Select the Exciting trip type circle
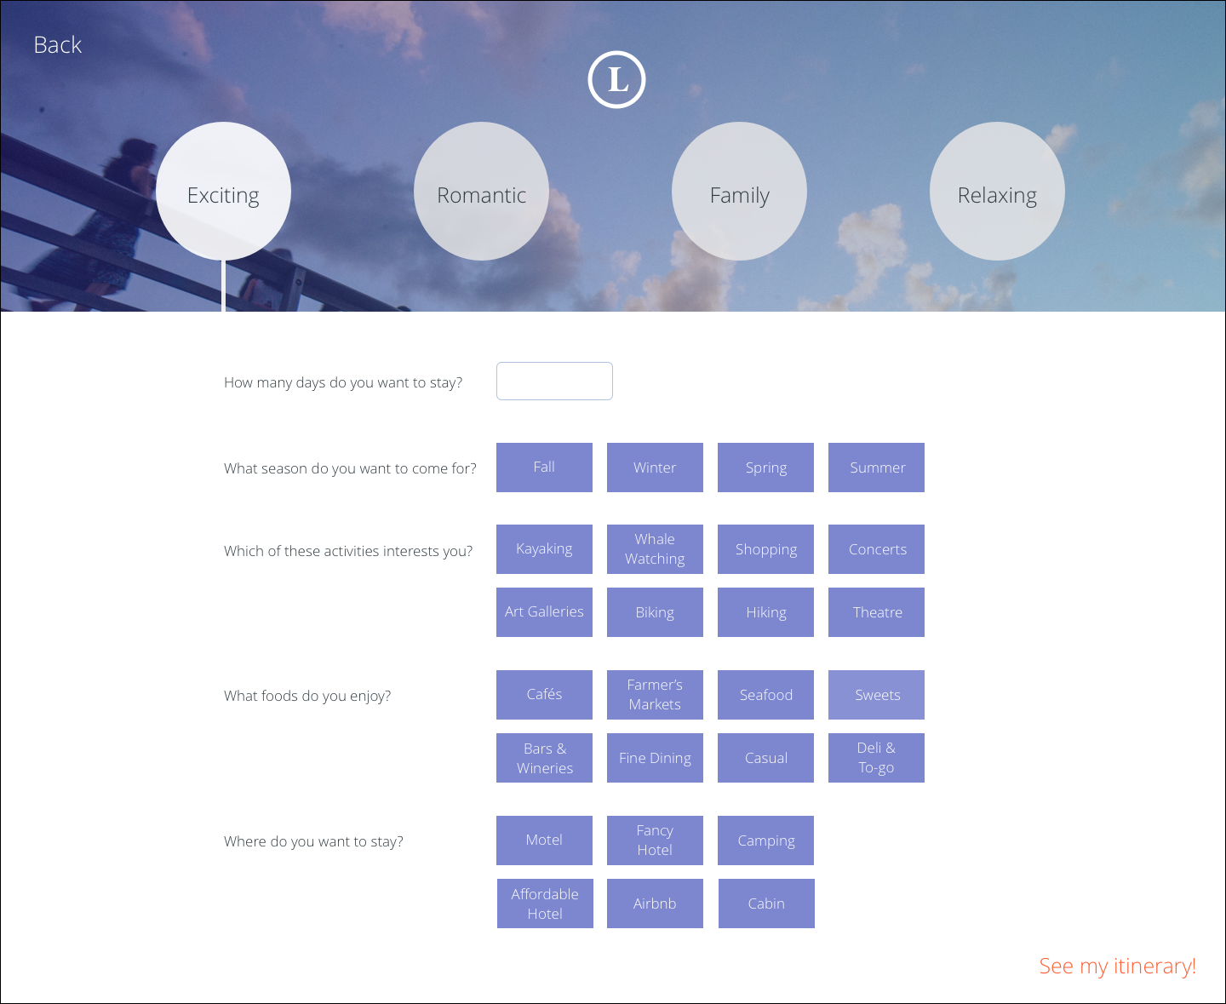 (223, 191)
